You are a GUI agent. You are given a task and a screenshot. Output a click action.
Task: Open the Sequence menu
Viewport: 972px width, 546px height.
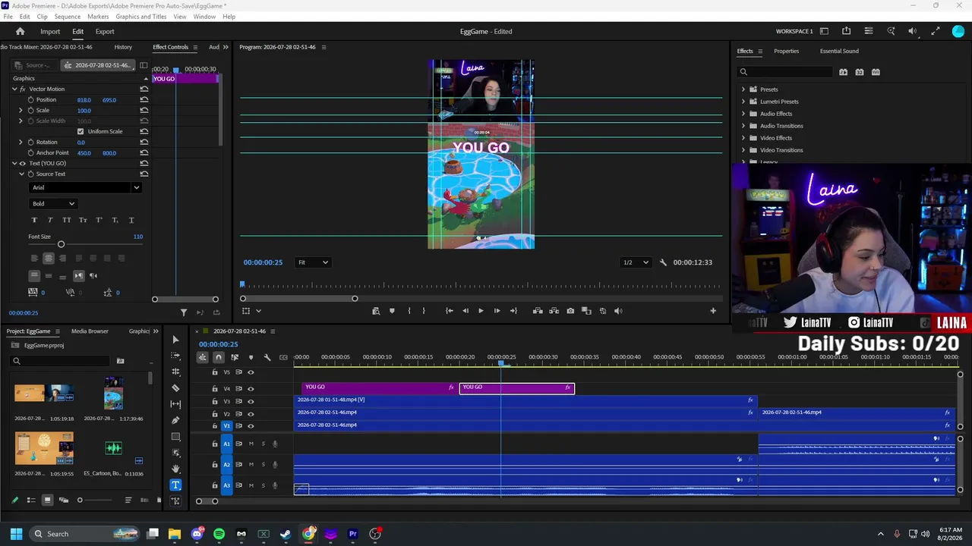point(68,17)
